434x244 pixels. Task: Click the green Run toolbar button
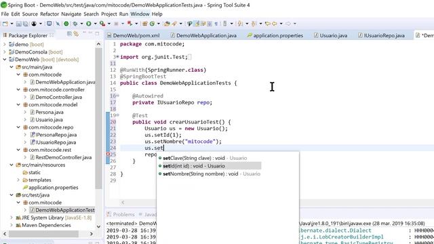(89, 24)
